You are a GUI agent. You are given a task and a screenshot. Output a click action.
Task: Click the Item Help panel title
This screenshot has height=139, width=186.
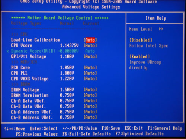click(156, 18)
